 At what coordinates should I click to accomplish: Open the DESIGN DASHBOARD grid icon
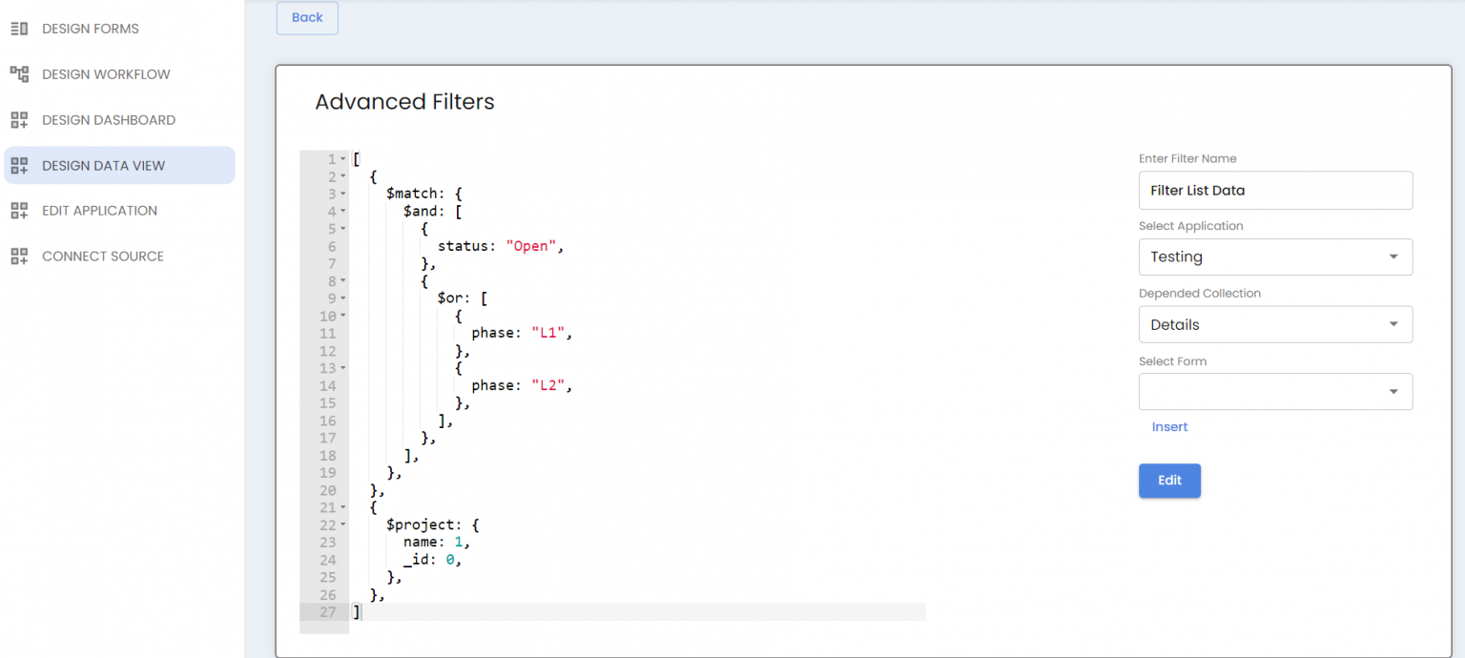pyautogui.click(x=18, y=119)
